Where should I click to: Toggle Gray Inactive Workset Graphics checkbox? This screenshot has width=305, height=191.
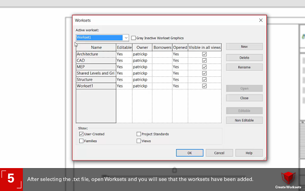[133, 38]
